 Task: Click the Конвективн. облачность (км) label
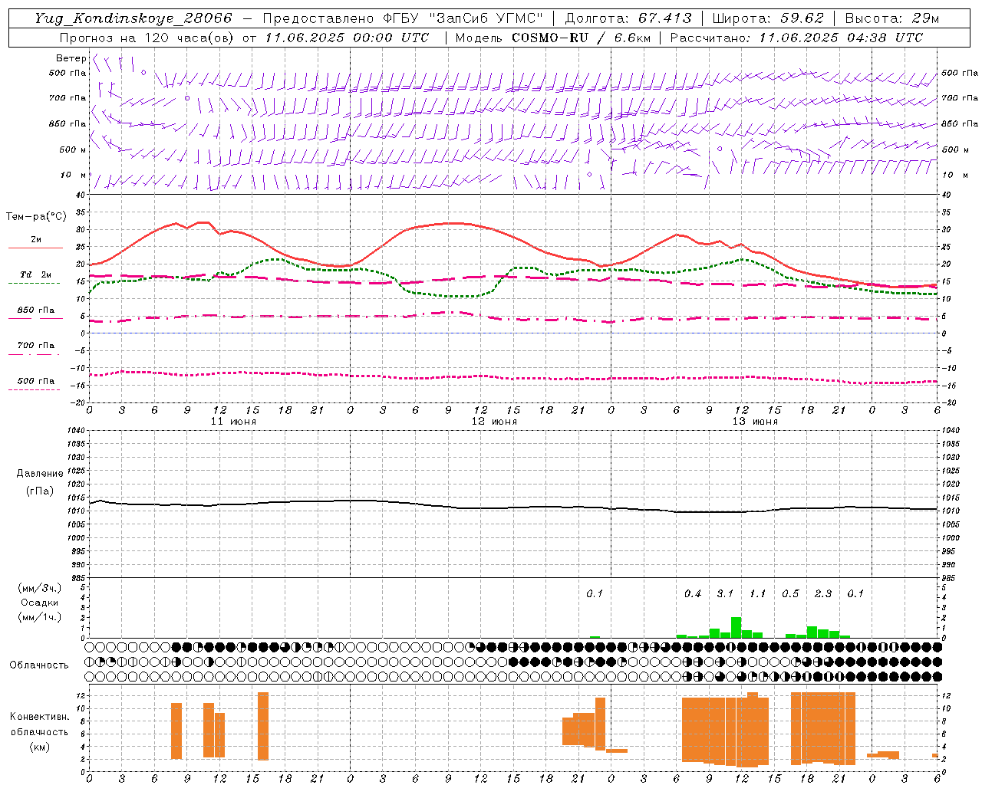[x=39, y=732]
